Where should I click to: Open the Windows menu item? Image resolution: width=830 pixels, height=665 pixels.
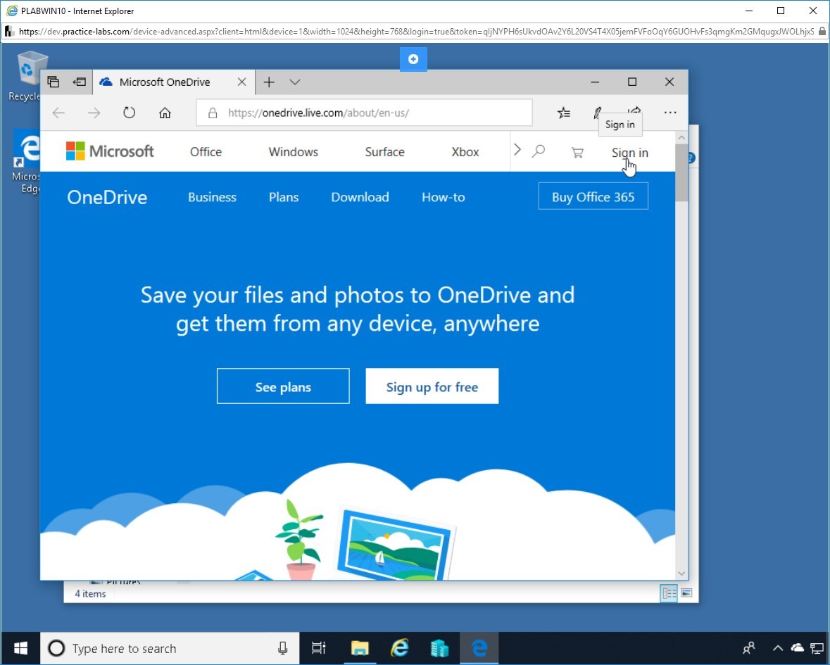[x=294, y=152]
